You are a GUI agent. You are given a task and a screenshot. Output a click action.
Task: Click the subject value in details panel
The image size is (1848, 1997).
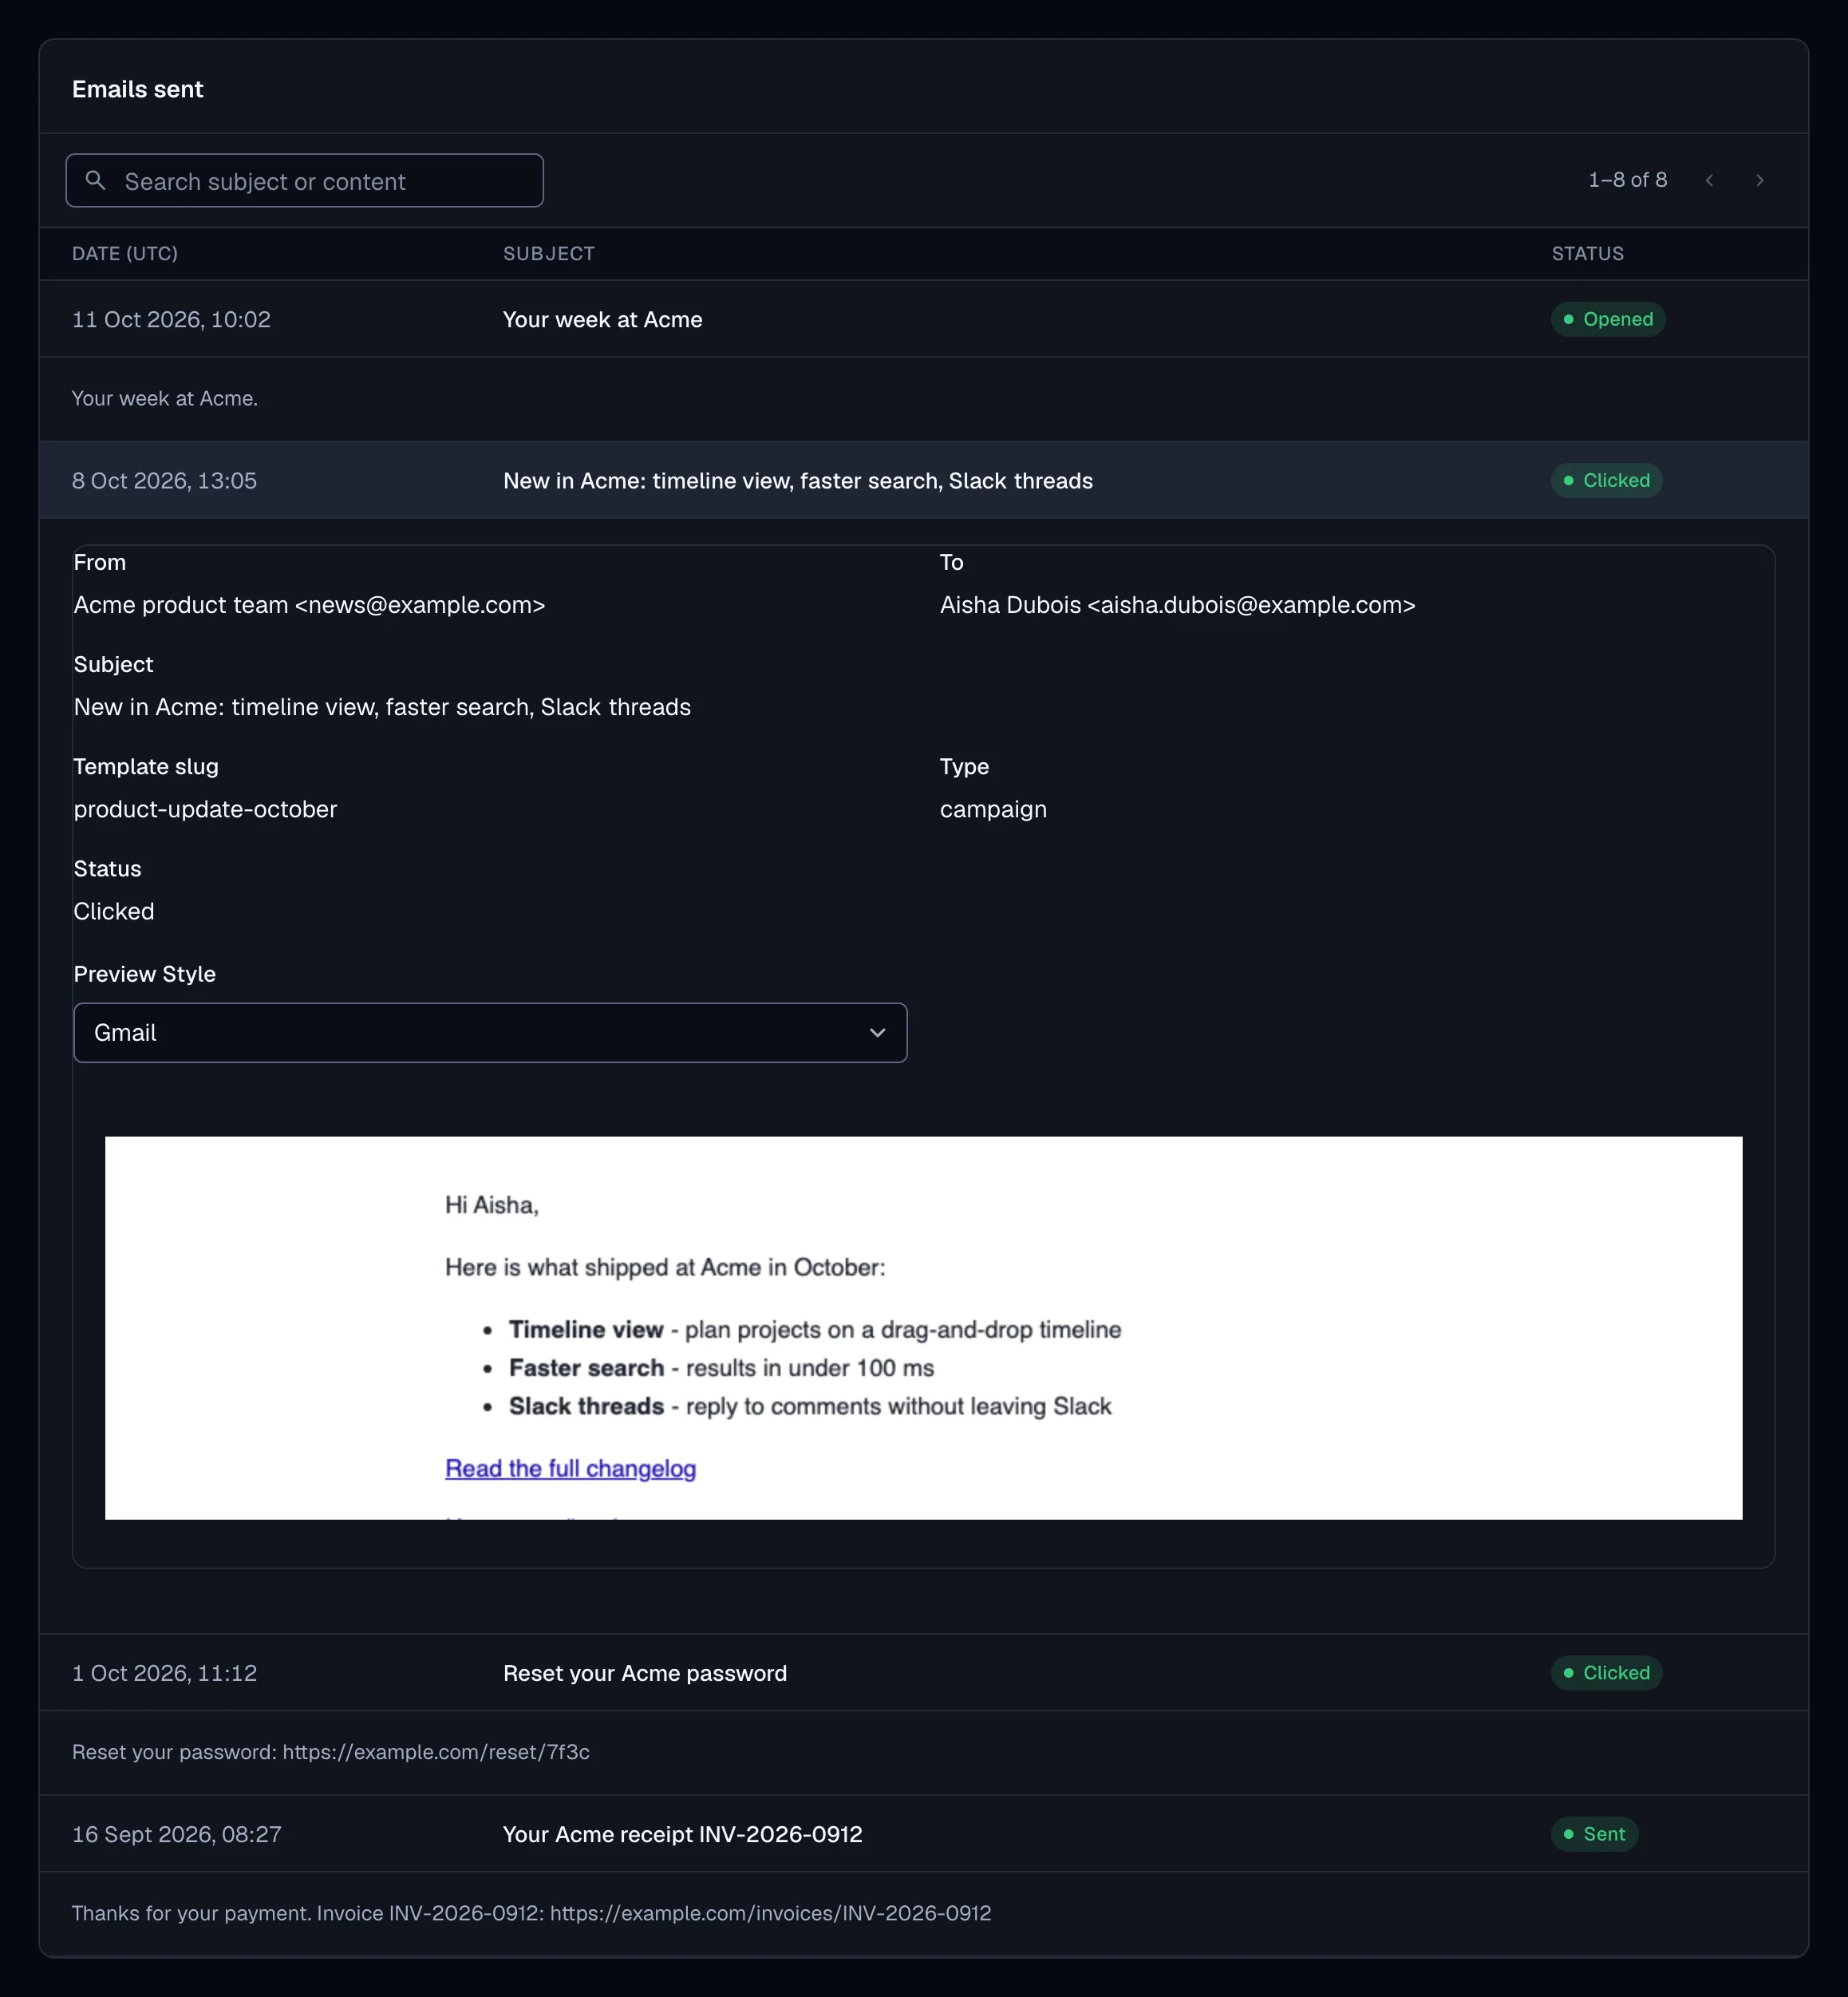click(x=382, y=707)
